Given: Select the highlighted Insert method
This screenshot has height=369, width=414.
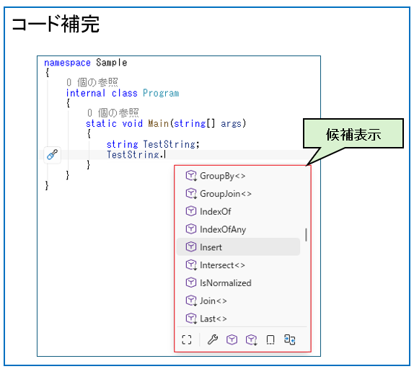Looking at the screenshot, I should pyautogui.click(x=238, y=247).
